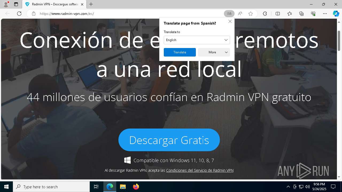
Task: Start Read aloud from address bar
Action: point(240,14)
